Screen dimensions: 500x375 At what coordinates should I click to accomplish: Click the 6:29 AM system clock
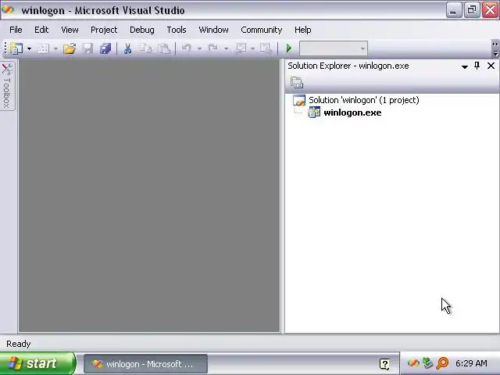(471, 363)
